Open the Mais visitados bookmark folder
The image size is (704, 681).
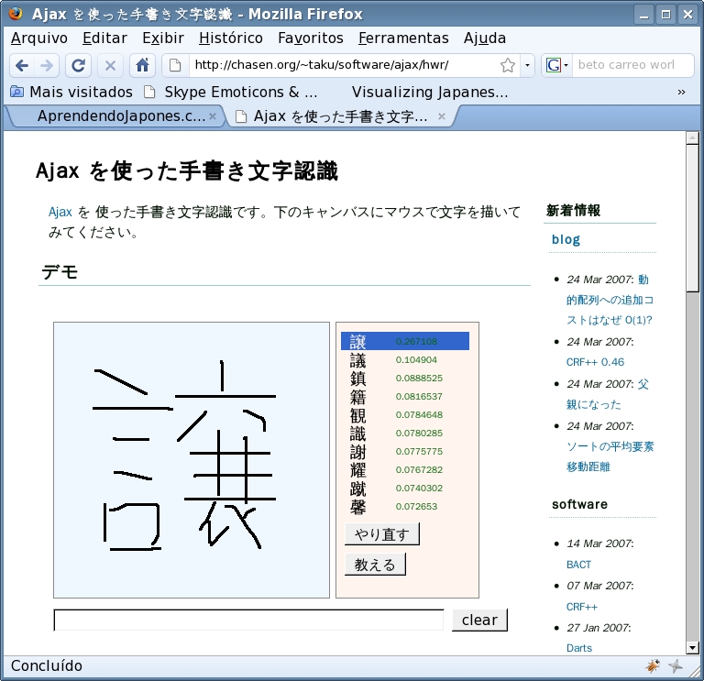coord(71,92)
